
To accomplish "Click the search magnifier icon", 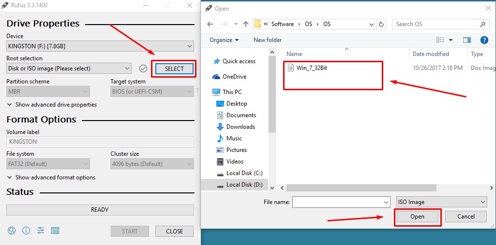I will coord(483,24).
